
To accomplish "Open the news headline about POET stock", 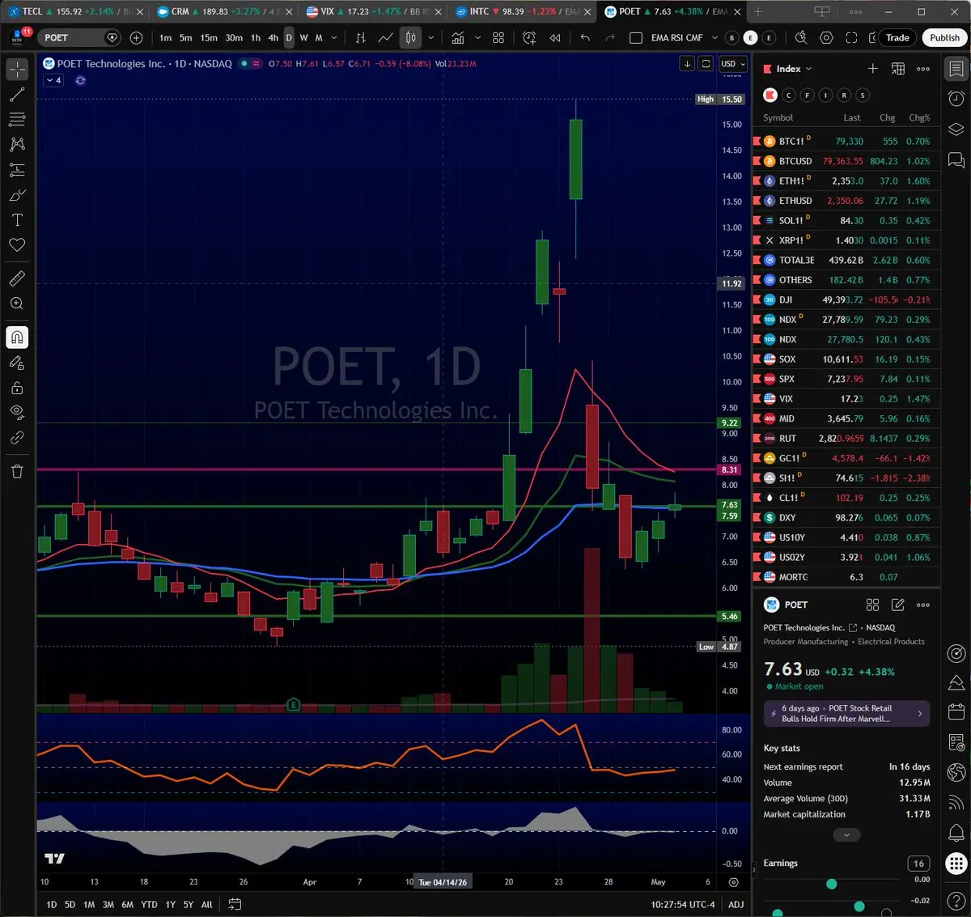I will pyautogui.click(x=846, y=713).
